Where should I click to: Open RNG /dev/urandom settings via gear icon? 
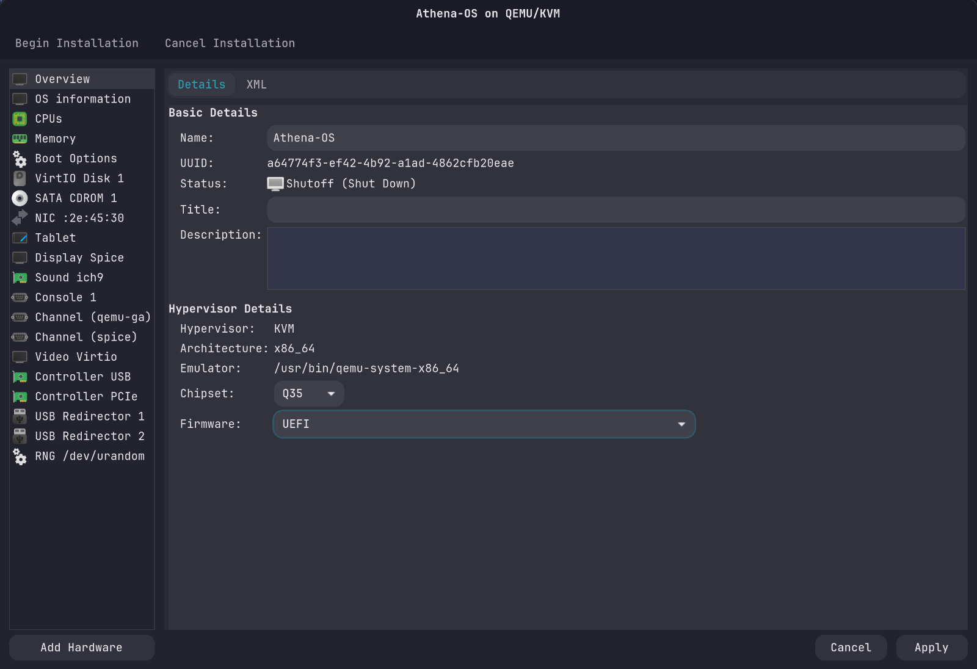pos(20,456)
